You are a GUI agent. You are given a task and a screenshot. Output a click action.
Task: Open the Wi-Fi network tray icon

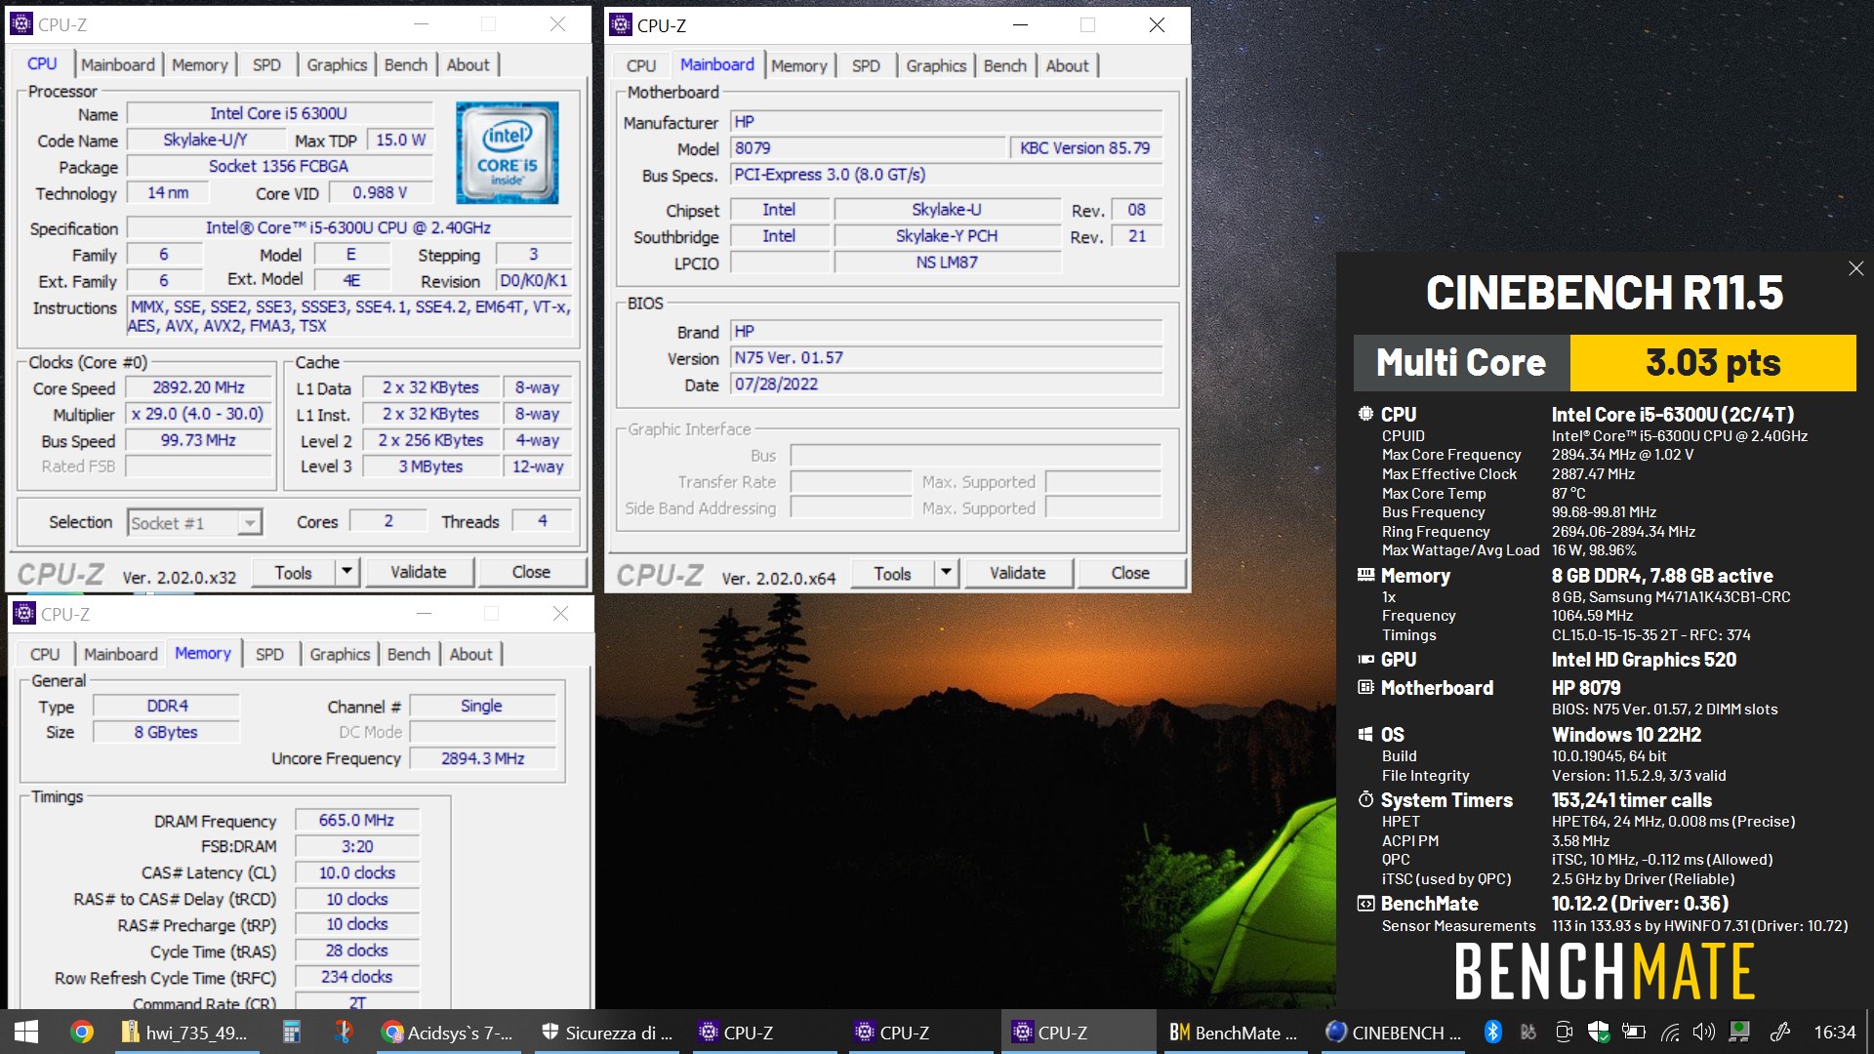[x=1669, y=1032]
